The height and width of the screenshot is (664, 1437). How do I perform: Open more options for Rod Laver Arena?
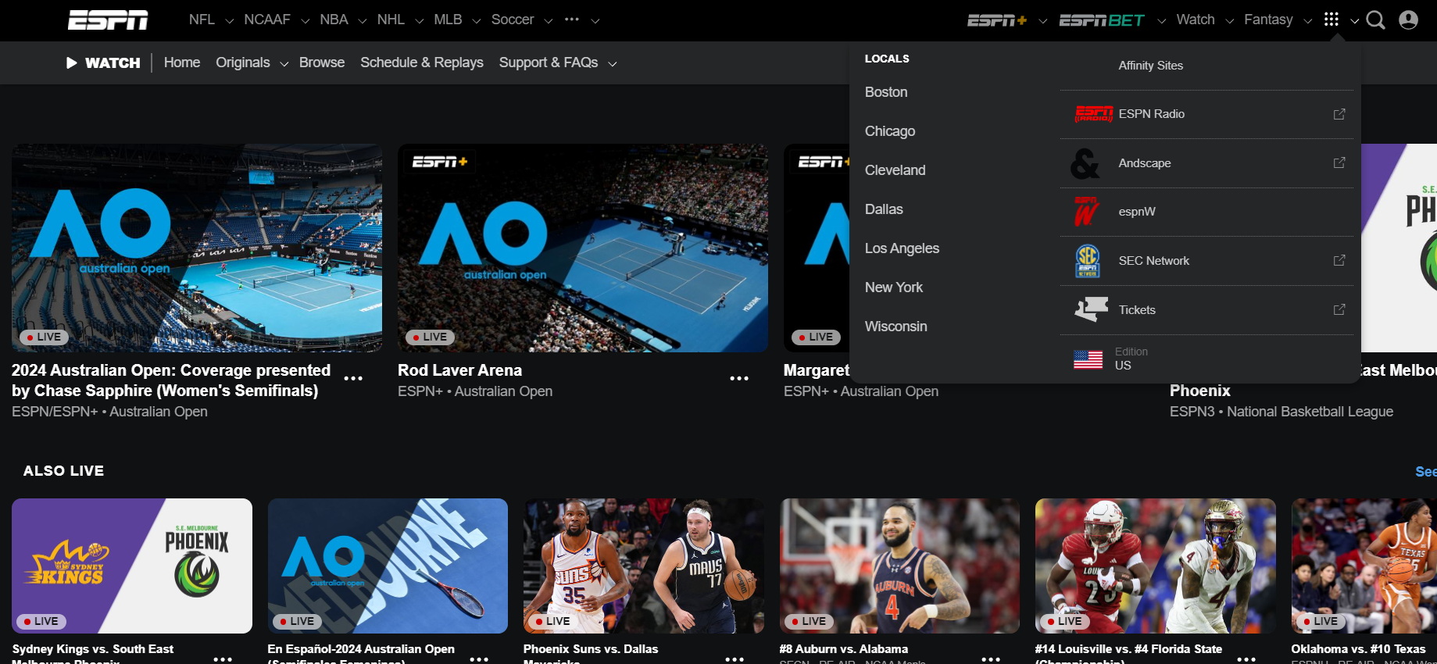pos(739,378)
